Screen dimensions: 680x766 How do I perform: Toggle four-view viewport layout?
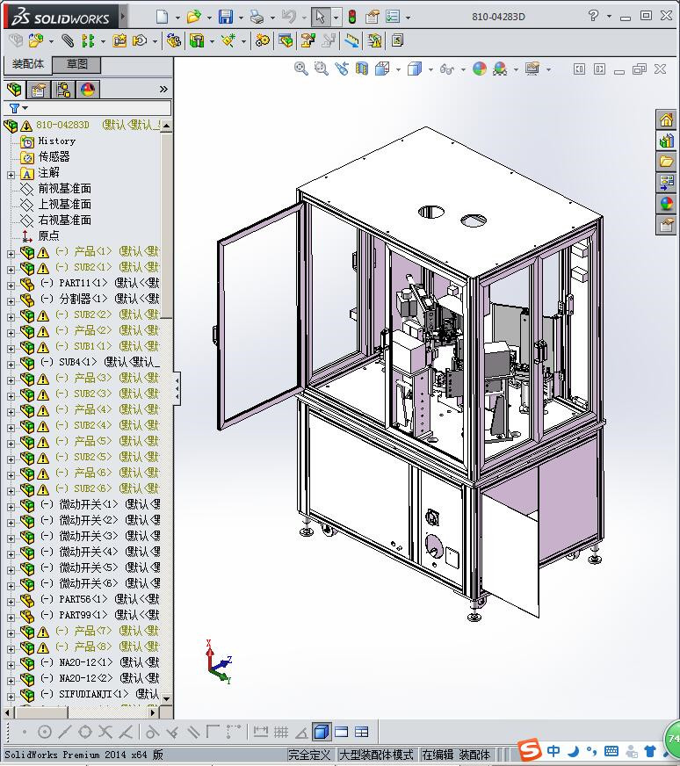click(361, 732)
